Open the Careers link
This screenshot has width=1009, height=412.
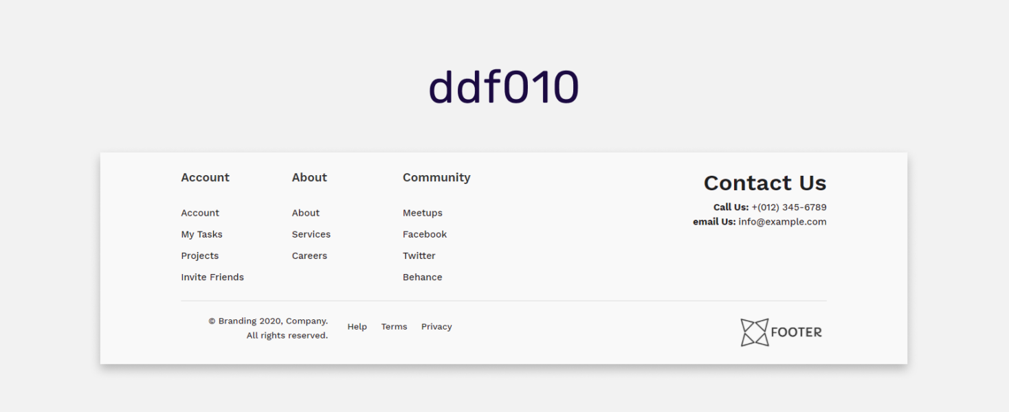pos(309,255)
